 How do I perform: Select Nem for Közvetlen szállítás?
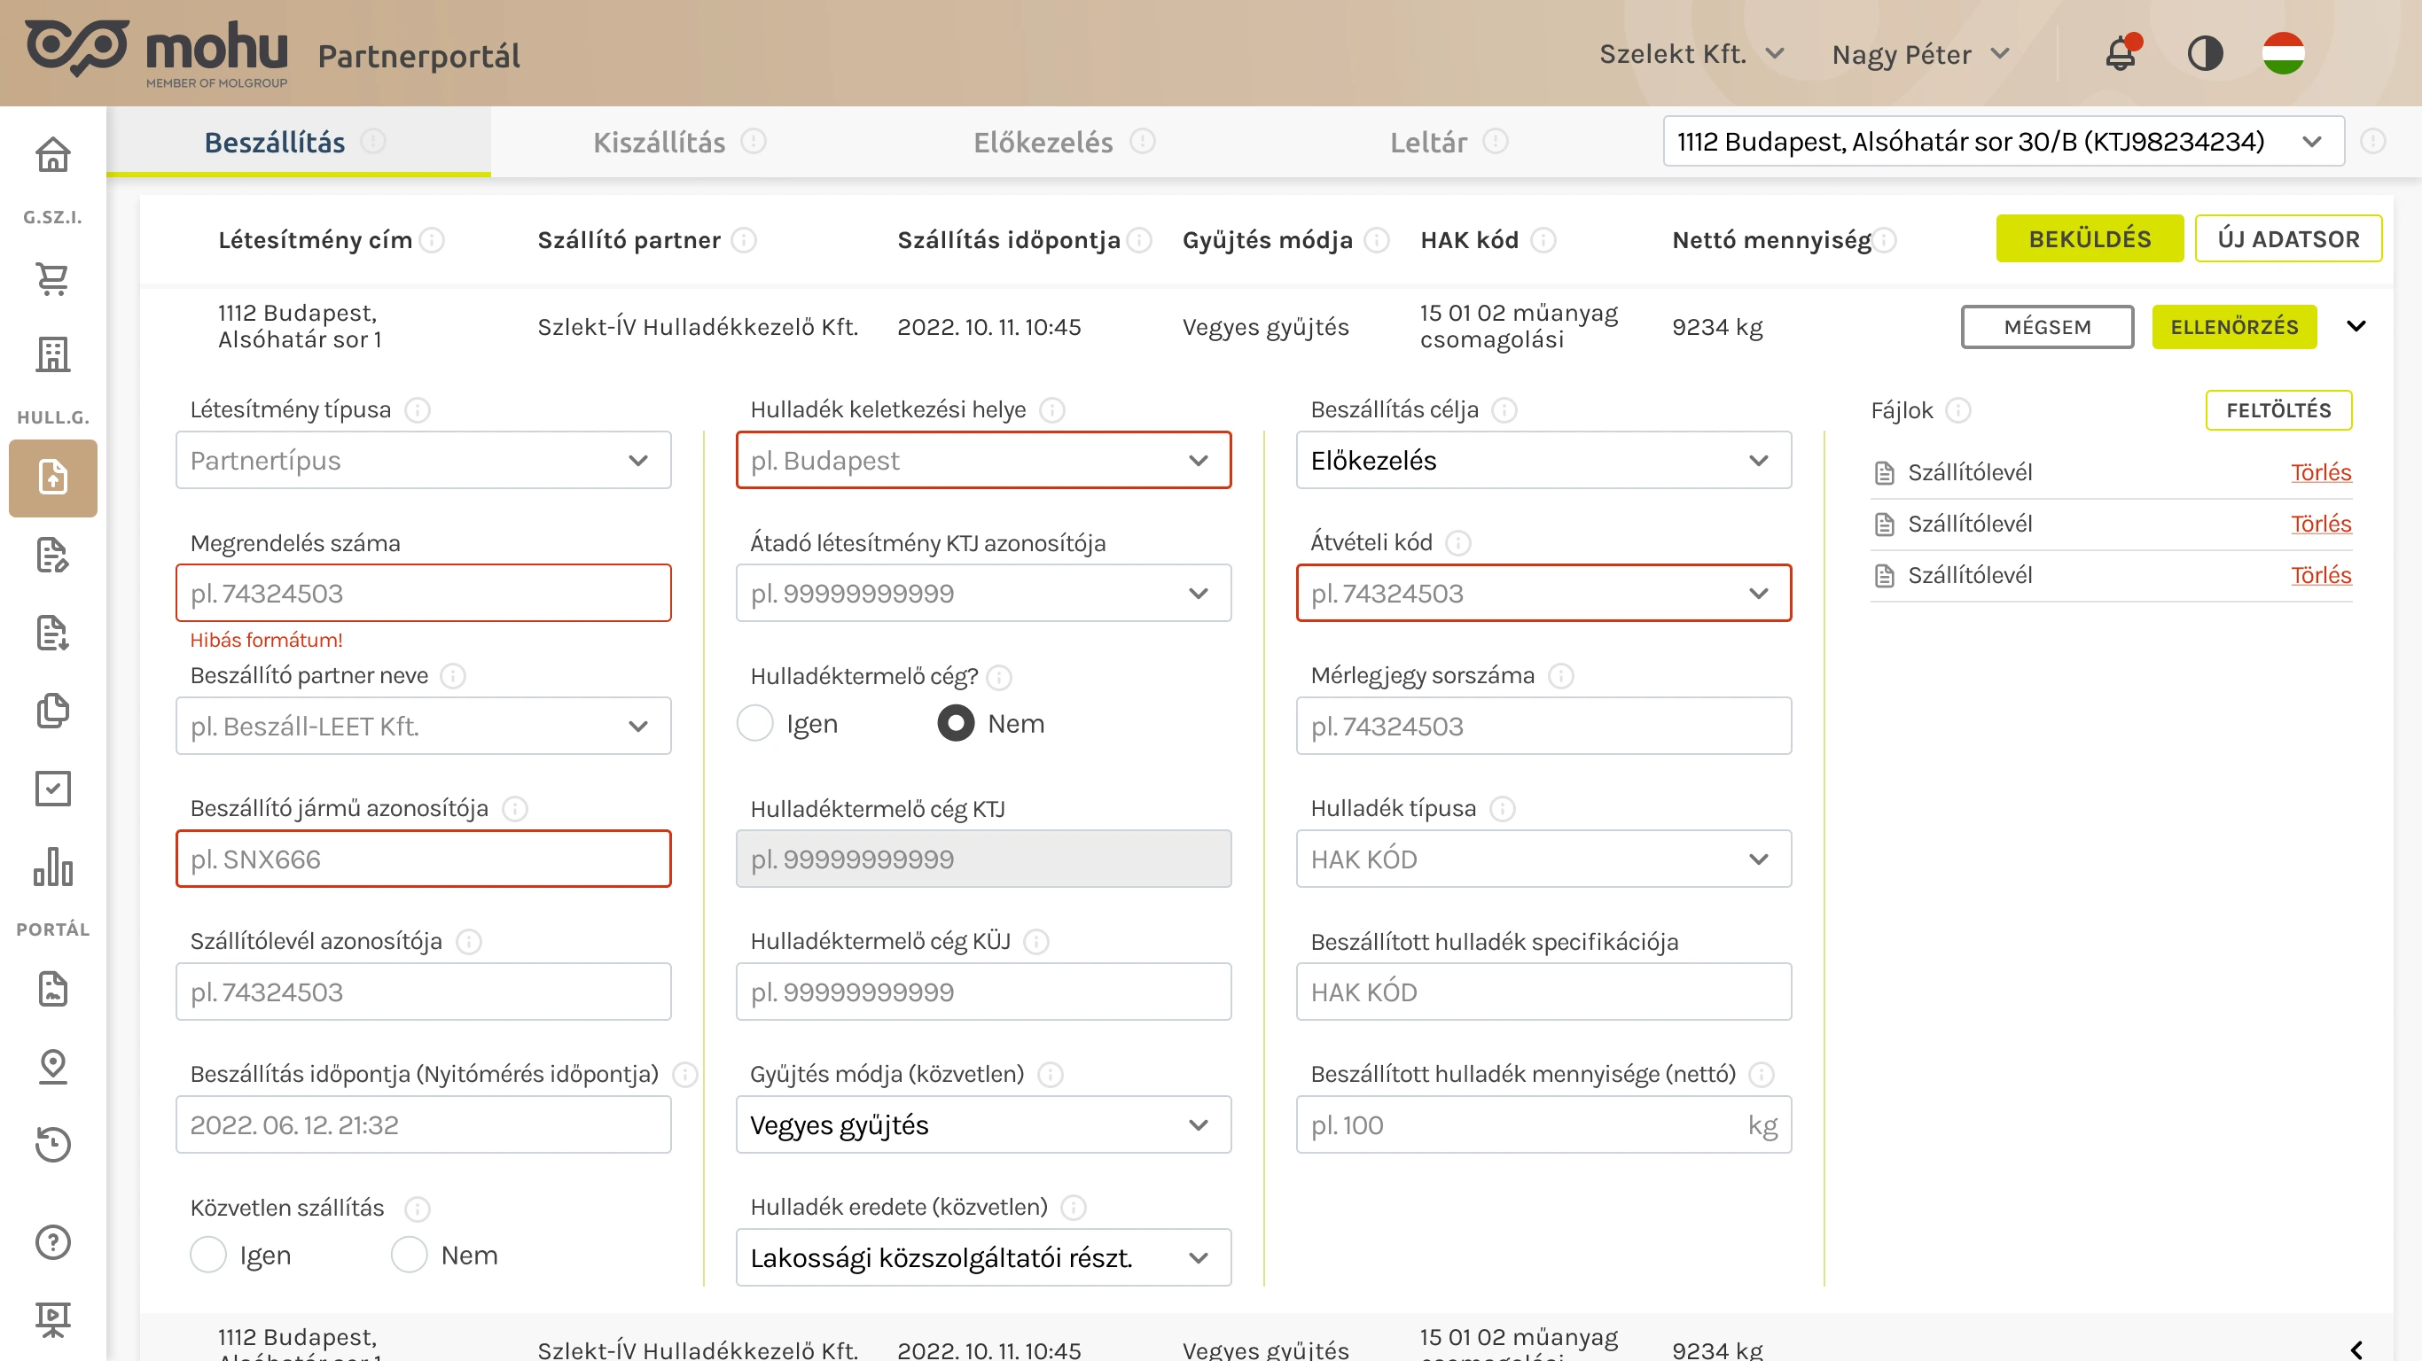(x=410, y=1255)
